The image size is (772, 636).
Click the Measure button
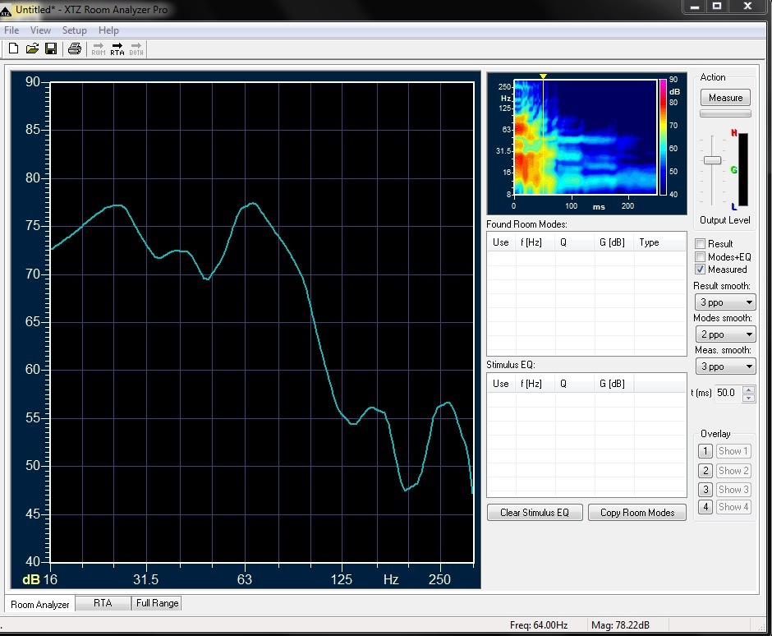tap(725, 98)
